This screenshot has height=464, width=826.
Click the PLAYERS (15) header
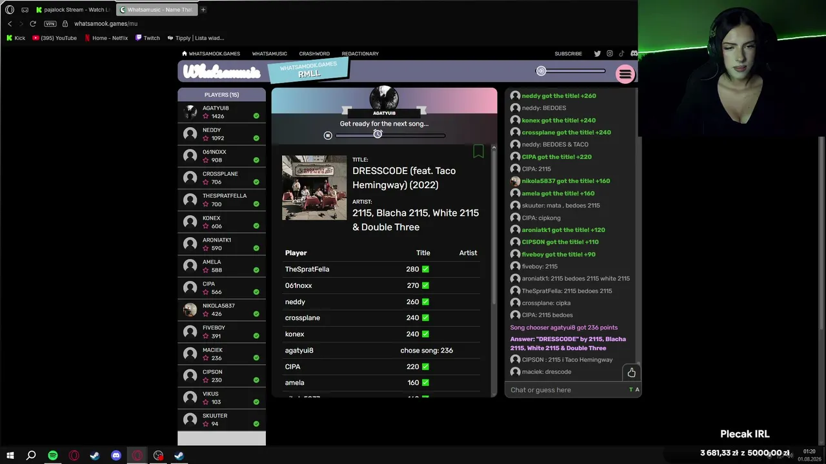pos(221,95)
